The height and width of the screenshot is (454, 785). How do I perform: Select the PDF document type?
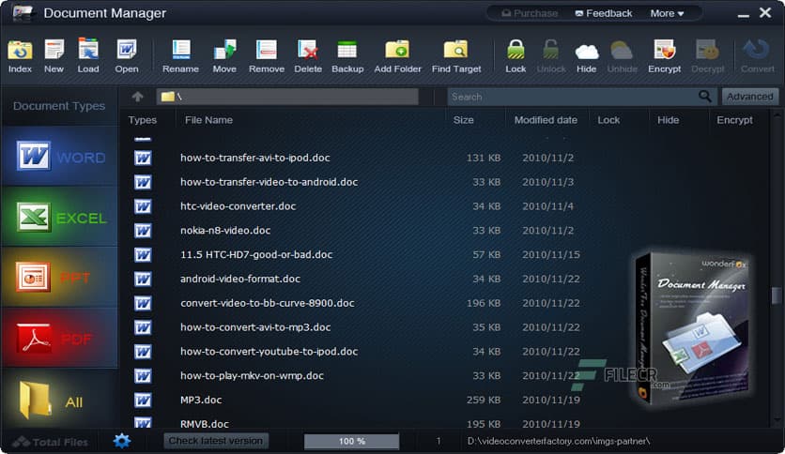(59, 339)
